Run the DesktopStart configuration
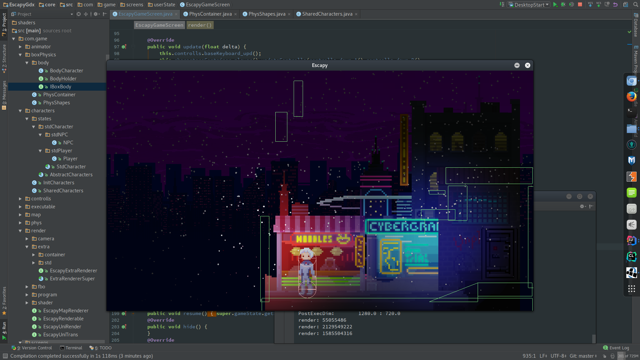 pyautogui.click(x=555, y=5)
